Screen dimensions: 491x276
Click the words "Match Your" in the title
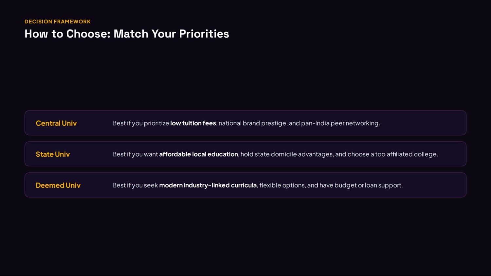tap(145, 34)
